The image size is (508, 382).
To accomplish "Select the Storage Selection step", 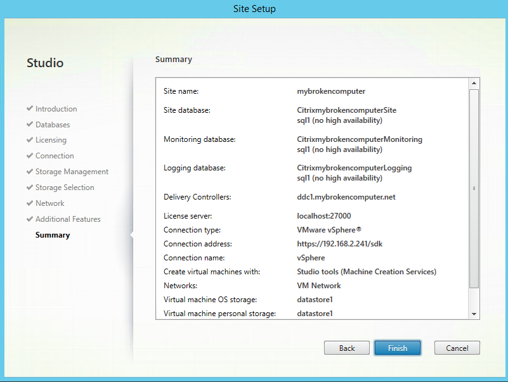I will [x=65, y=188].
